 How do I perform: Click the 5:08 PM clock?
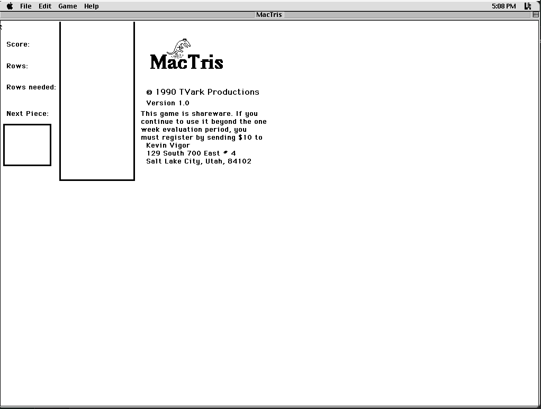pos(503,6)
